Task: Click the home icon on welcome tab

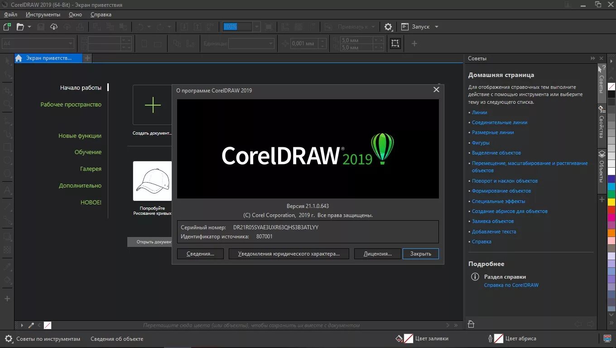Action: (x=19, y=58)
